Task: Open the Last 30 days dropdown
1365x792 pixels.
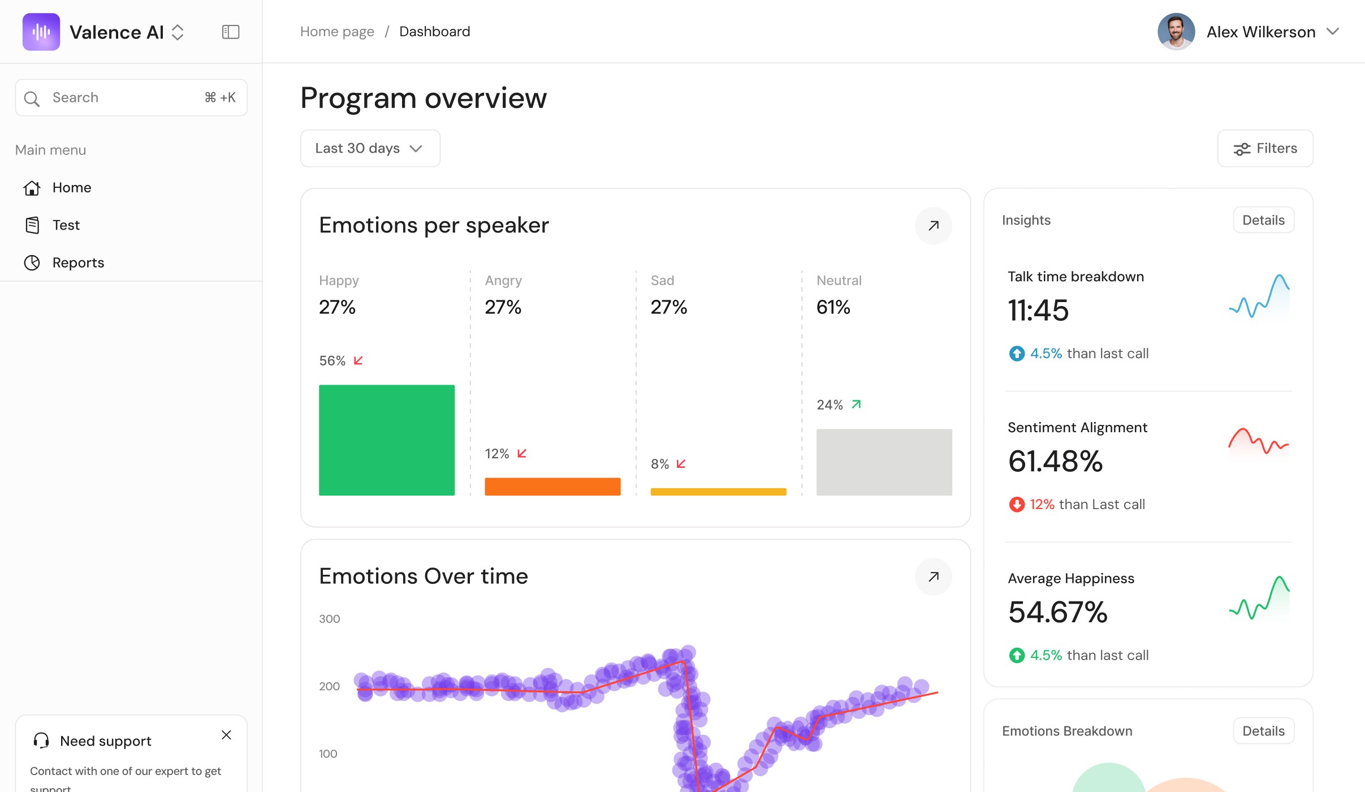Action: pos(370,148)
